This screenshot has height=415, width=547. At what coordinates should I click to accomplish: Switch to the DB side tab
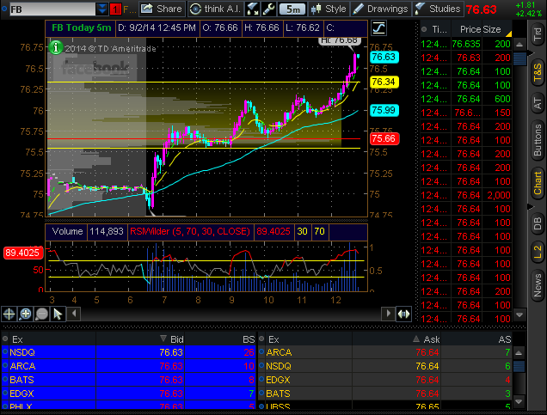537,223
